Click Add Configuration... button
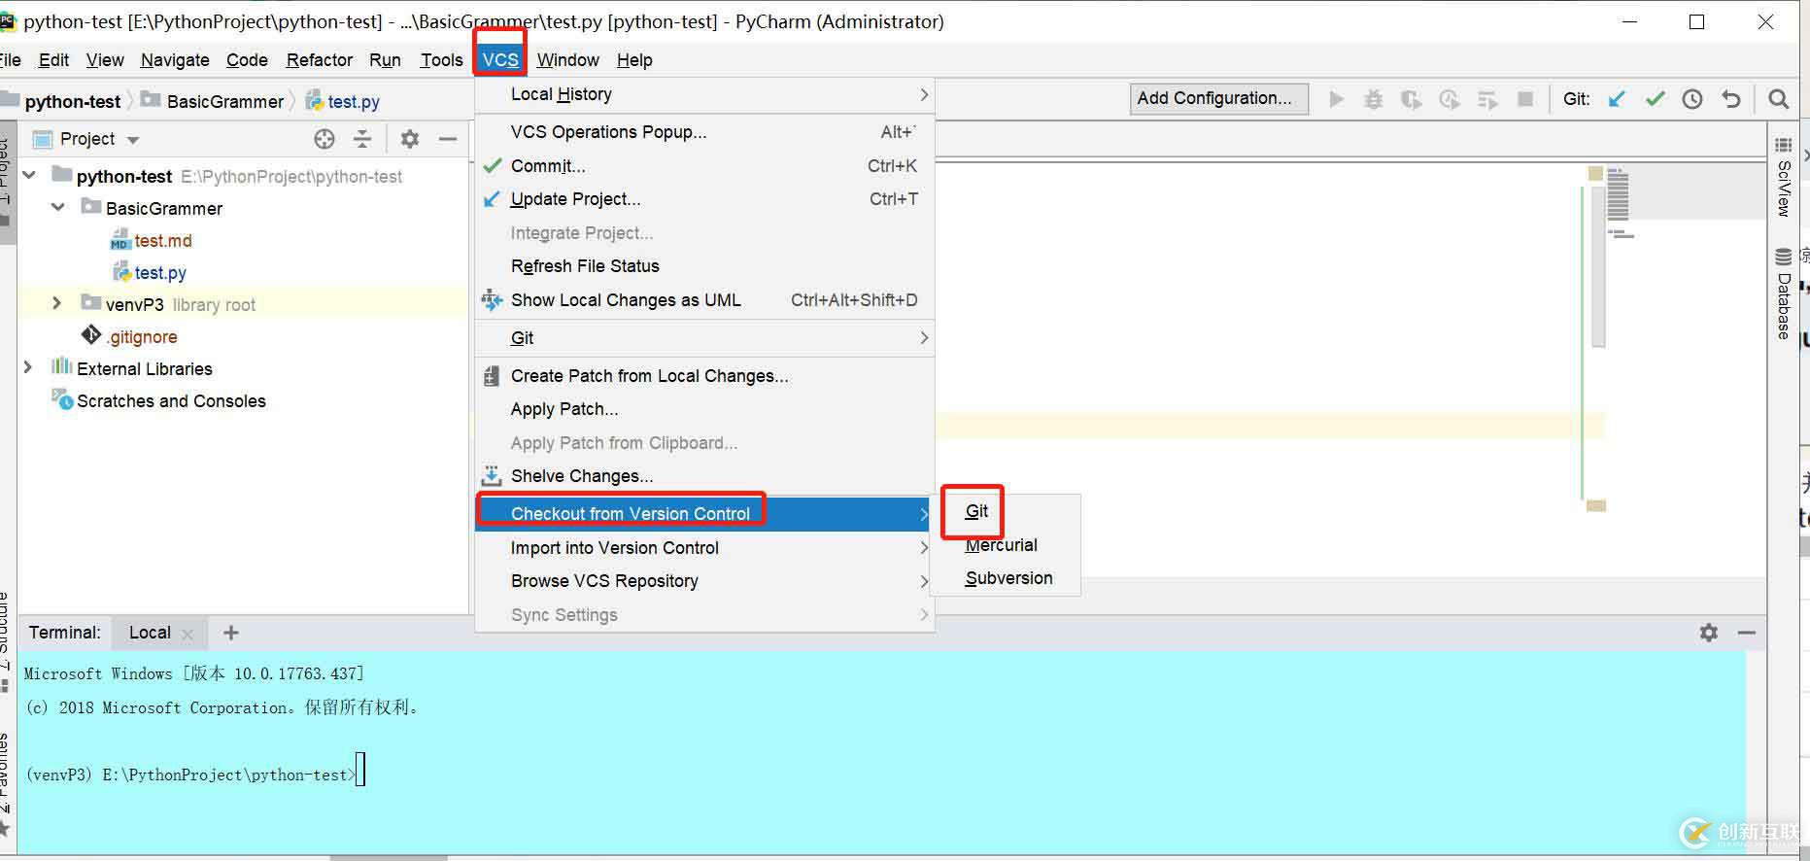Viewport: 1810px width, 861px height. coord(1218,98)
